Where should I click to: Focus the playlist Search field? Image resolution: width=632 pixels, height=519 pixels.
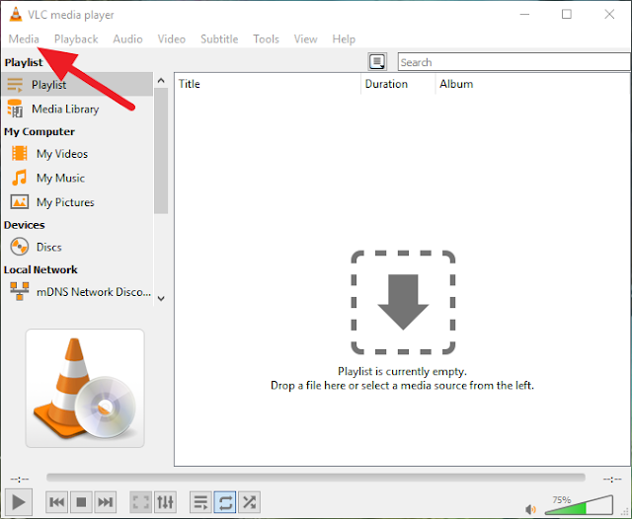(x=514, y=62)
